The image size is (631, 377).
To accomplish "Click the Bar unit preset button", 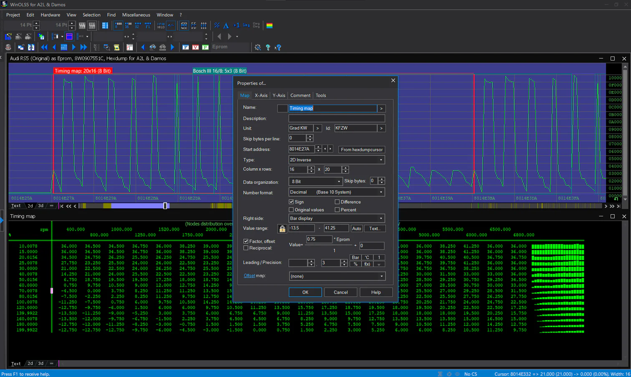I will tap(356, 258).
